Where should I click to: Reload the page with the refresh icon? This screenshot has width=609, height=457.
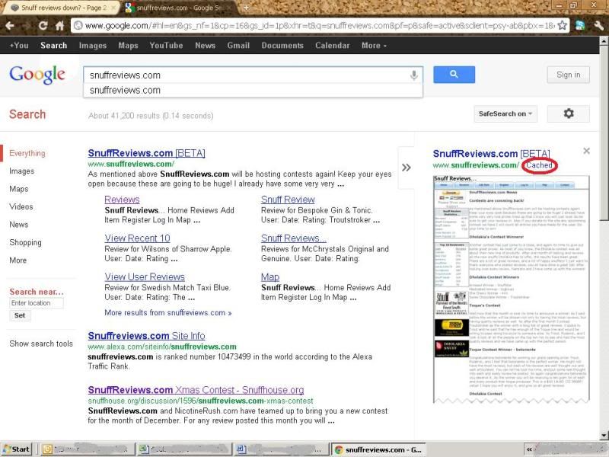(x=43, y=26)
